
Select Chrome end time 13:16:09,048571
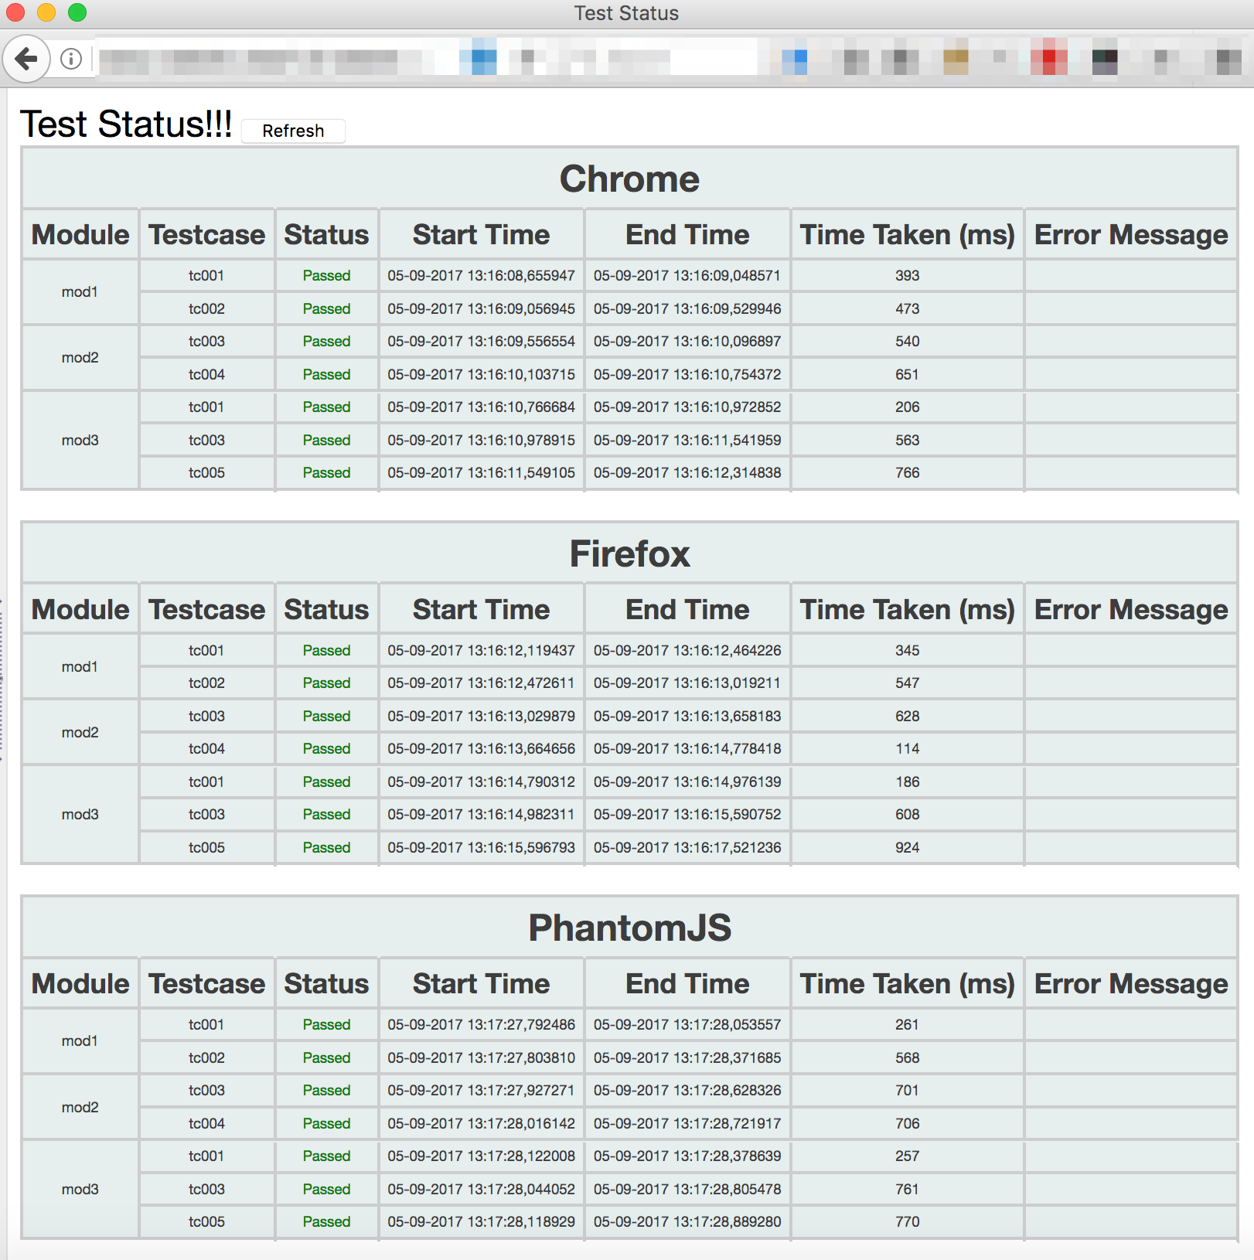687,275
